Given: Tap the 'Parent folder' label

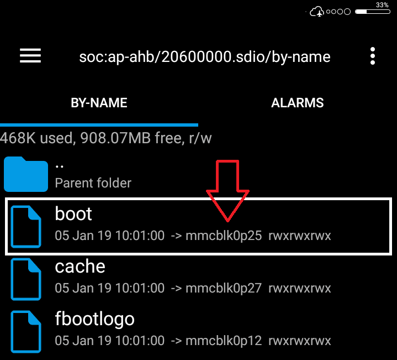Looking at the screenshot, I should point(93,183).
